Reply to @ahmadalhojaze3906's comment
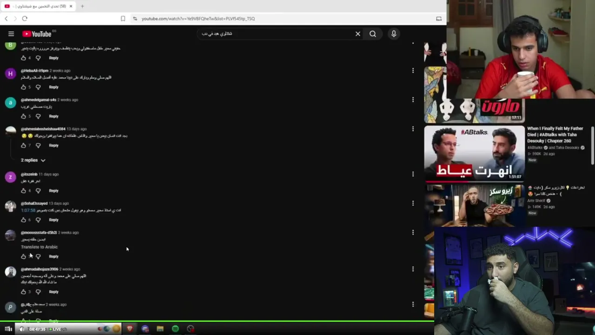 54,292
